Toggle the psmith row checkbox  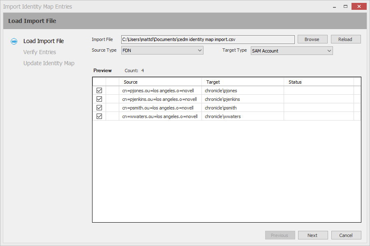[x=99, y=107]
